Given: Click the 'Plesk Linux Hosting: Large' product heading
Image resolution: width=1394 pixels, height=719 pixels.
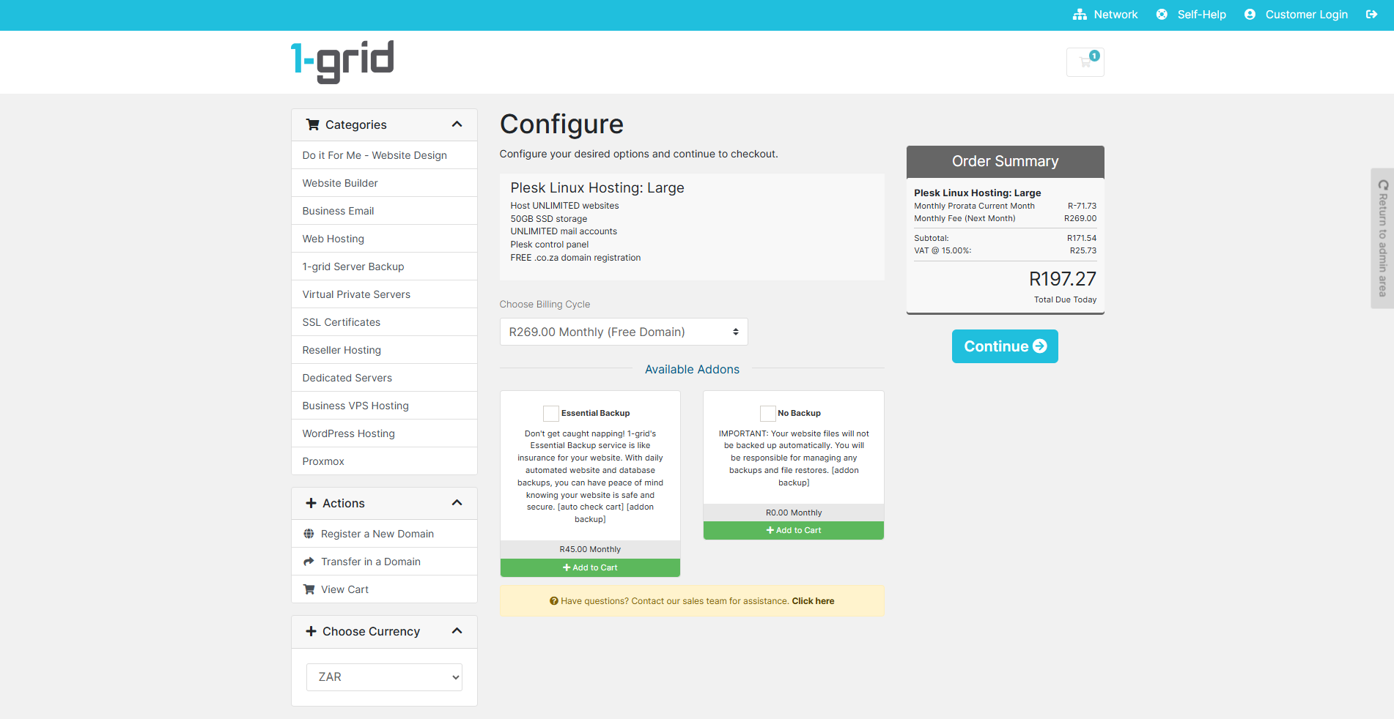Looking at the screenshot, I should [x=597, y=188].
